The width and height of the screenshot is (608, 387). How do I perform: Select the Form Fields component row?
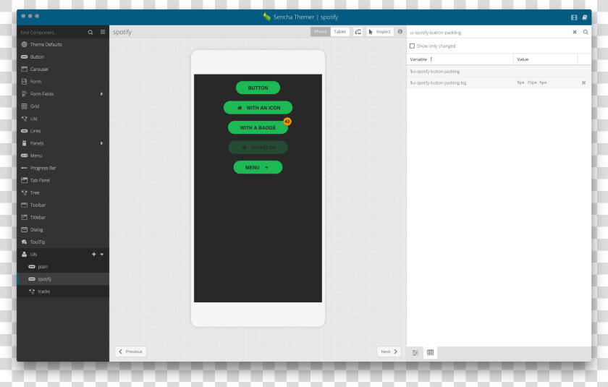click(63, 94)
